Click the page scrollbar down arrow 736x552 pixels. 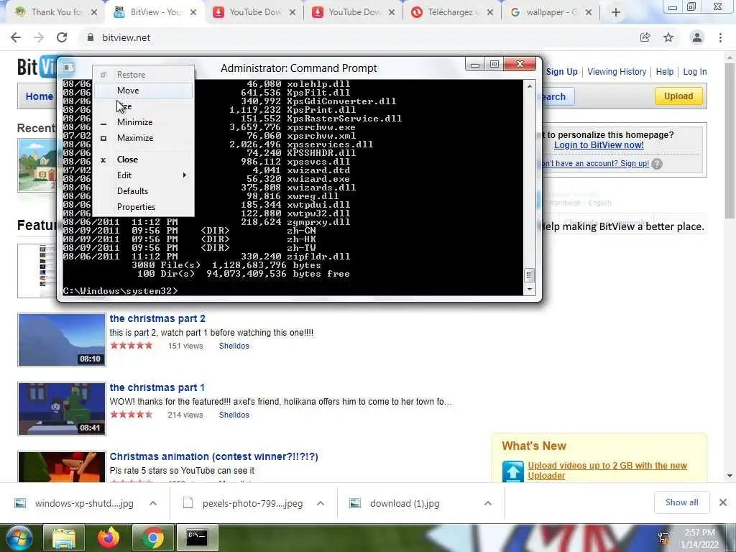click(x=730, y=476)
